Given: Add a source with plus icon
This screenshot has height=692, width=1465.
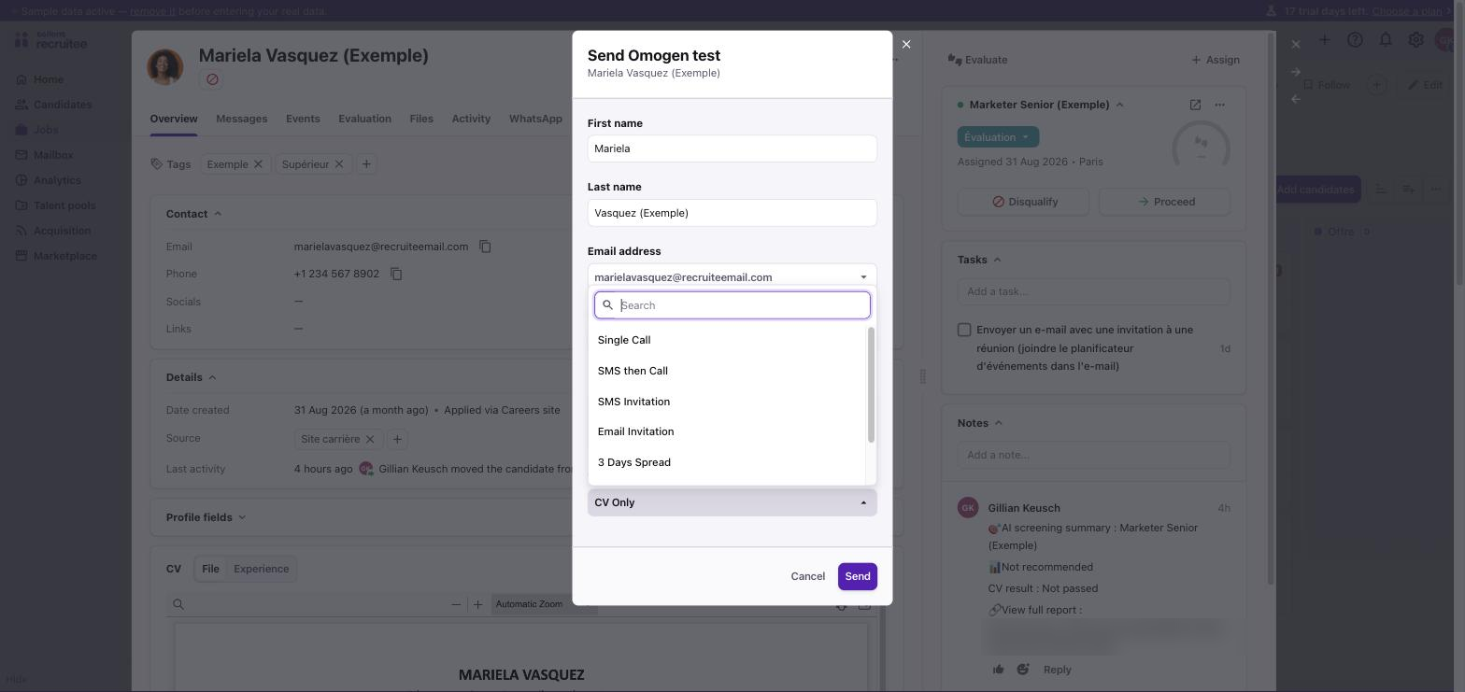Looking at the screenshot, I should pyautogui.click(x=397, y=439).
